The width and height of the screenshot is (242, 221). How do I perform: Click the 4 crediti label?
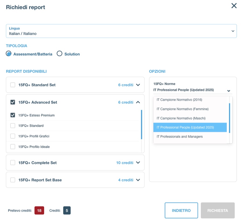click(126, 180)
